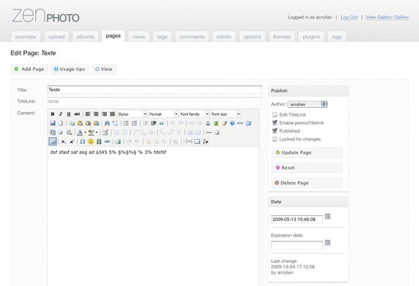Image resolution: width=419 pixels, height=286 pixels.
Task: Justify the text fully
Action: tap(112, 114)
